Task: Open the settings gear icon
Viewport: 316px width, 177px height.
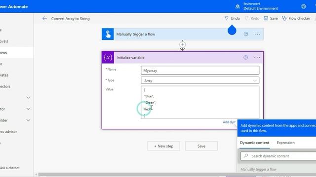Action: tap(304, 6)
